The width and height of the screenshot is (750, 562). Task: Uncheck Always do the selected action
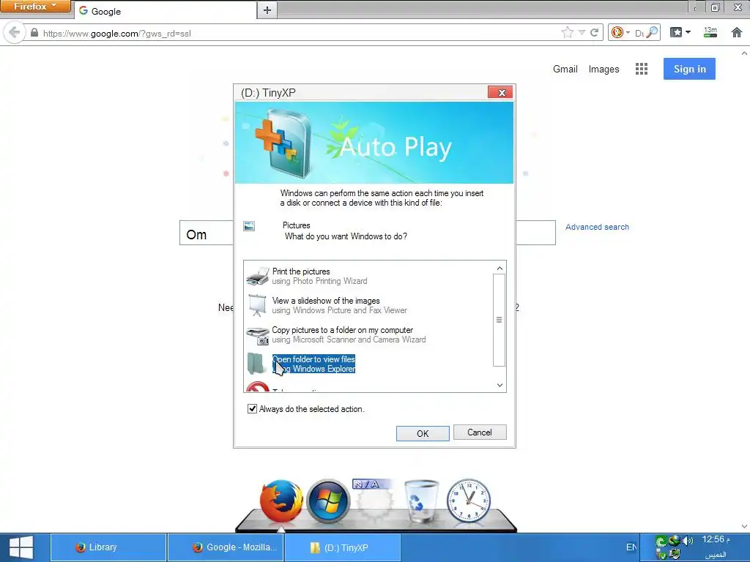(x=252, y=408)
